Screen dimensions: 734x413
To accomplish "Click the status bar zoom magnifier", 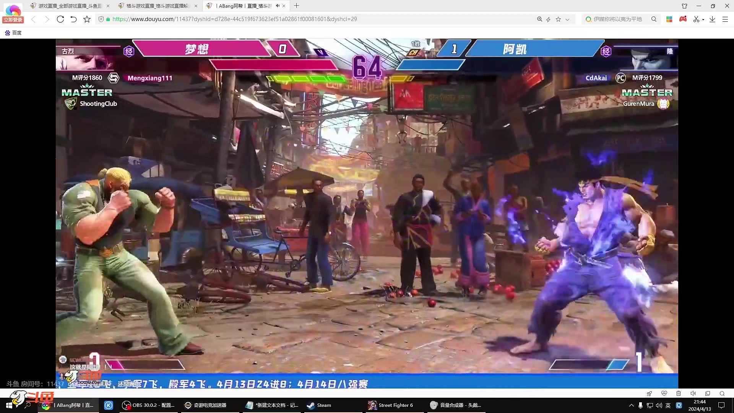I will click(x=722, y=393).
